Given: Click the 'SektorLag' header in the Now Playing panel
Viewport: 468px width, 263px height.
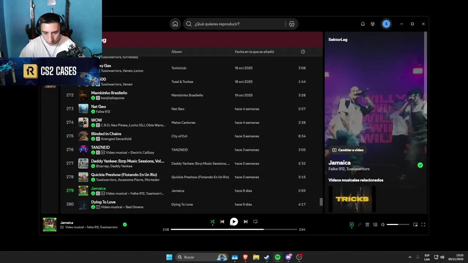Looking at the screenshot, I should tap(338, 39).
